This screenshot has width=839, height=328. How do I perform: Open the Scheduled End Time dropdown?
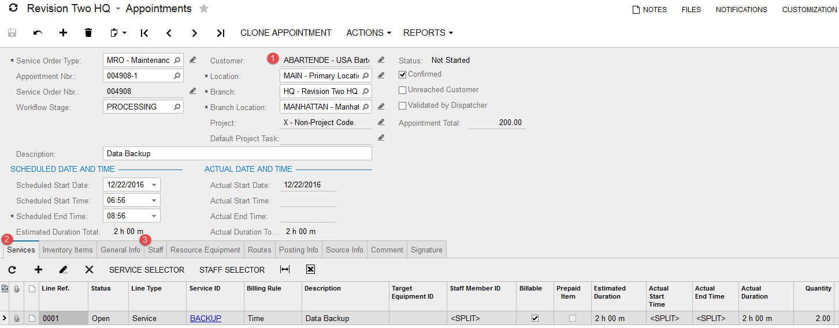tap(154, 216)
